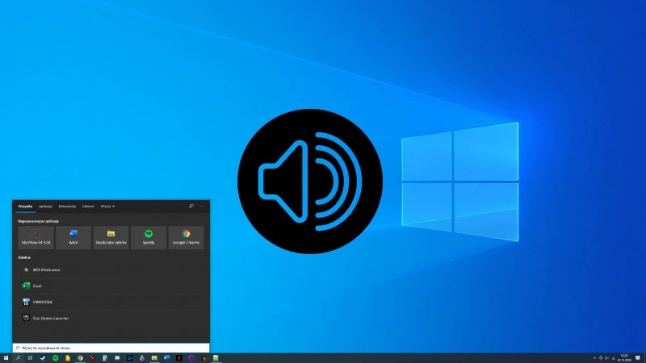Open the yellow File Explorer taskbar icon
Viewport: 646px width, 363px height.
154,358
